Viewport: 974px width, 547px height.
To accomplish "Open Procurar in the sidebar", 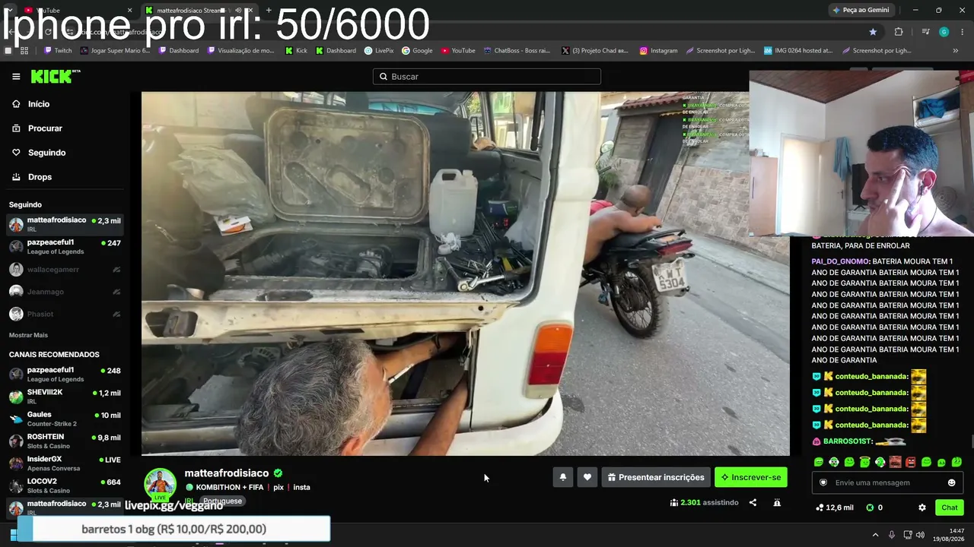I will coord(45,128).
